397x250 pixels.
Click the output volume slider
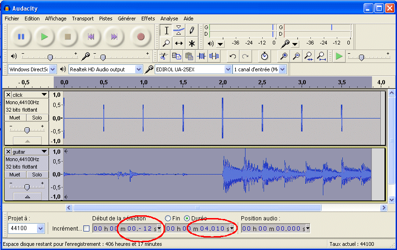[50, 57]
